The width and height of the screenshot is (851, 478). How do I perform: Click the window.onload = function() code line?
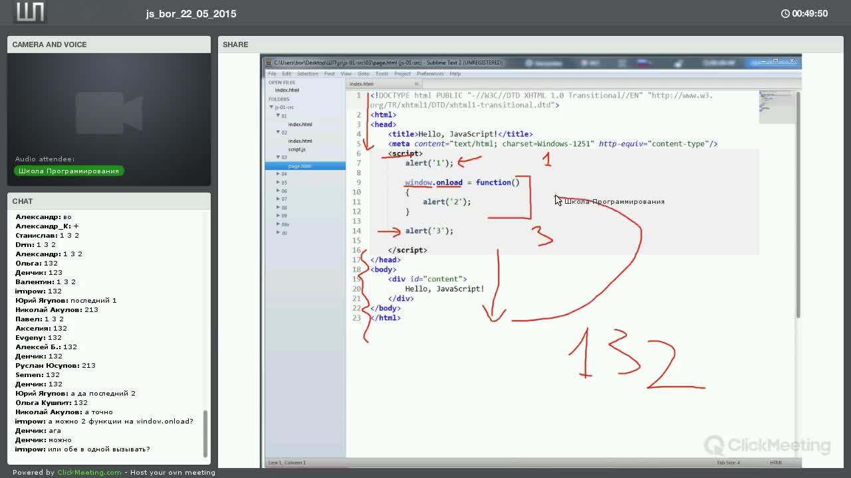coord(462,183)
